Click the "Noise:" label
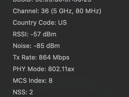Image resolution: width=129 pixels, height=97 pixels. (22, 46)
